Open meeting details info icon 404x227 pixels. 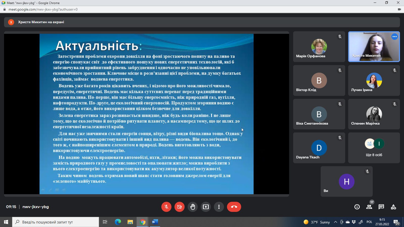(x=357, y=207)
